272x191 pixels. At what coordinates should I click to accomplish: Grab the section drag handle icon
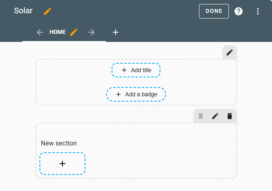point(201,116)
